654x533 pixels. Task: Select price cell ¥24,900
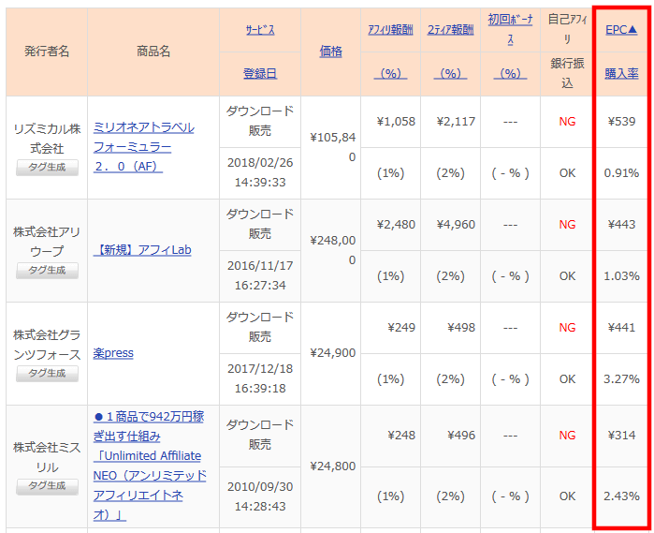pos(333,353)
